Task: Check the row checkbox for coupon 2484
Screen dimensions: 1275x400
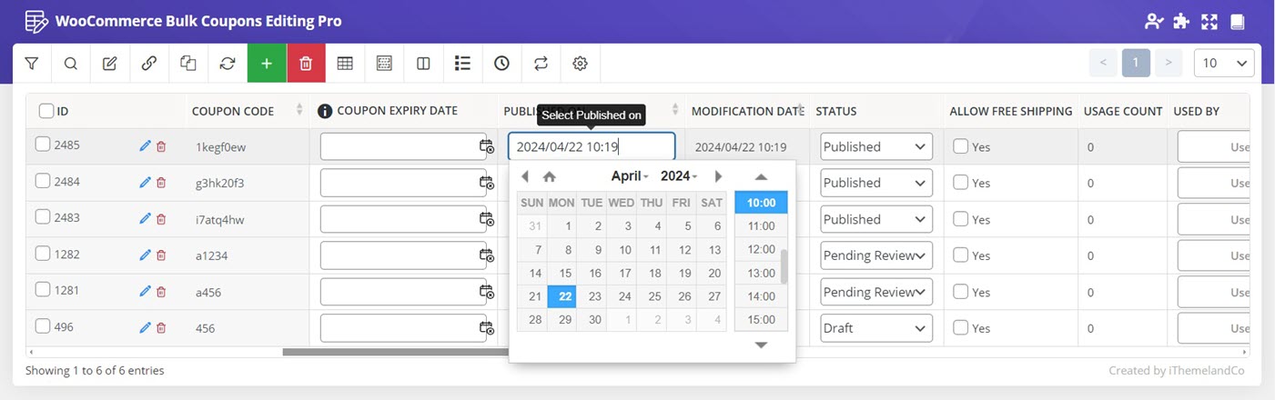Action: tap(43, 180)
